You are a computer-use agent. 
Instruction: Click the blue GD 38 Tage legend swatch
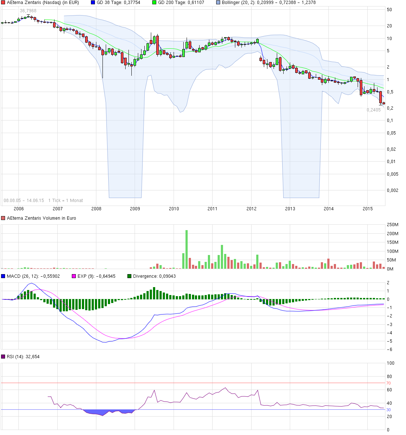tap(93, 3)
